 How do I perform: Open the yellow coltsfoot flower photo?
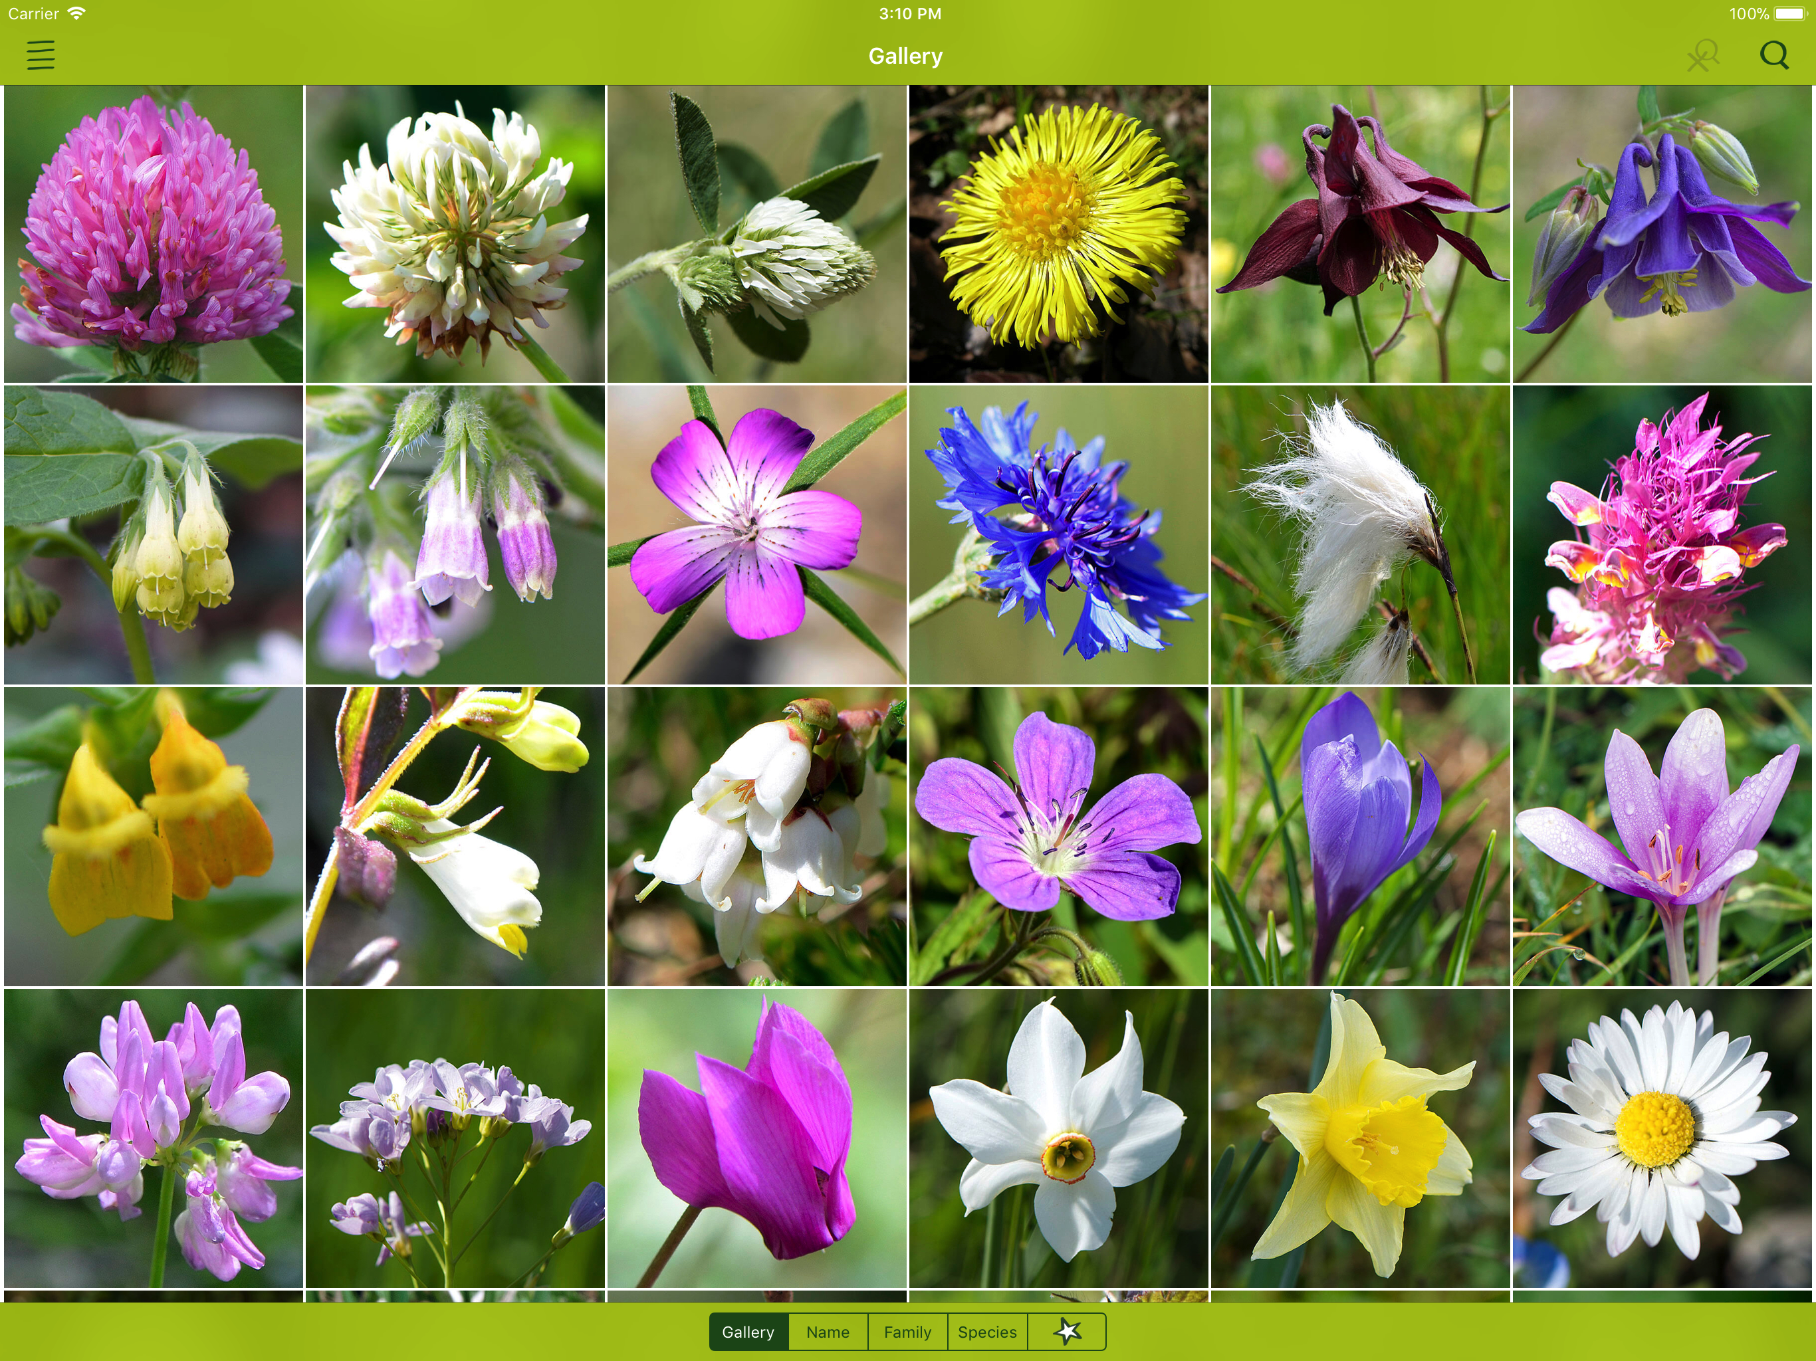point(1058,234)
